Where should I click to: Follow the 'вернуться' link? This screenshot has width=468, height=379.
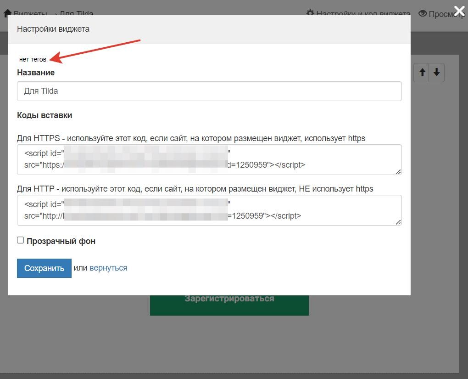[x=108, y=268]
